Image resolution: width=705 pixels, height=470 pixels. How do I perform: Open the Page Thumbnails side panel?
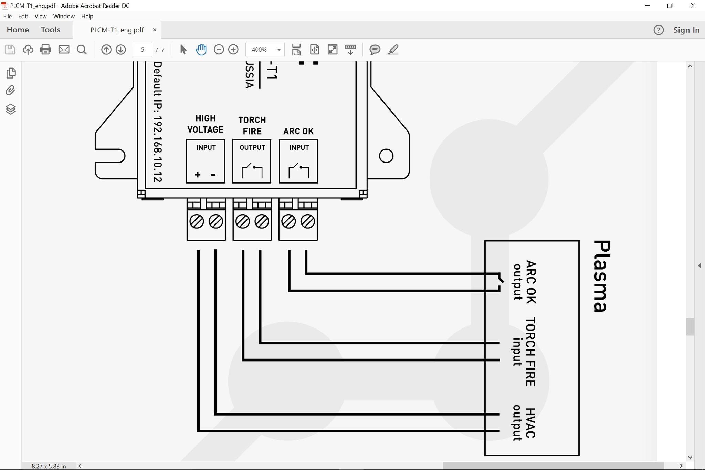[11, 73]
